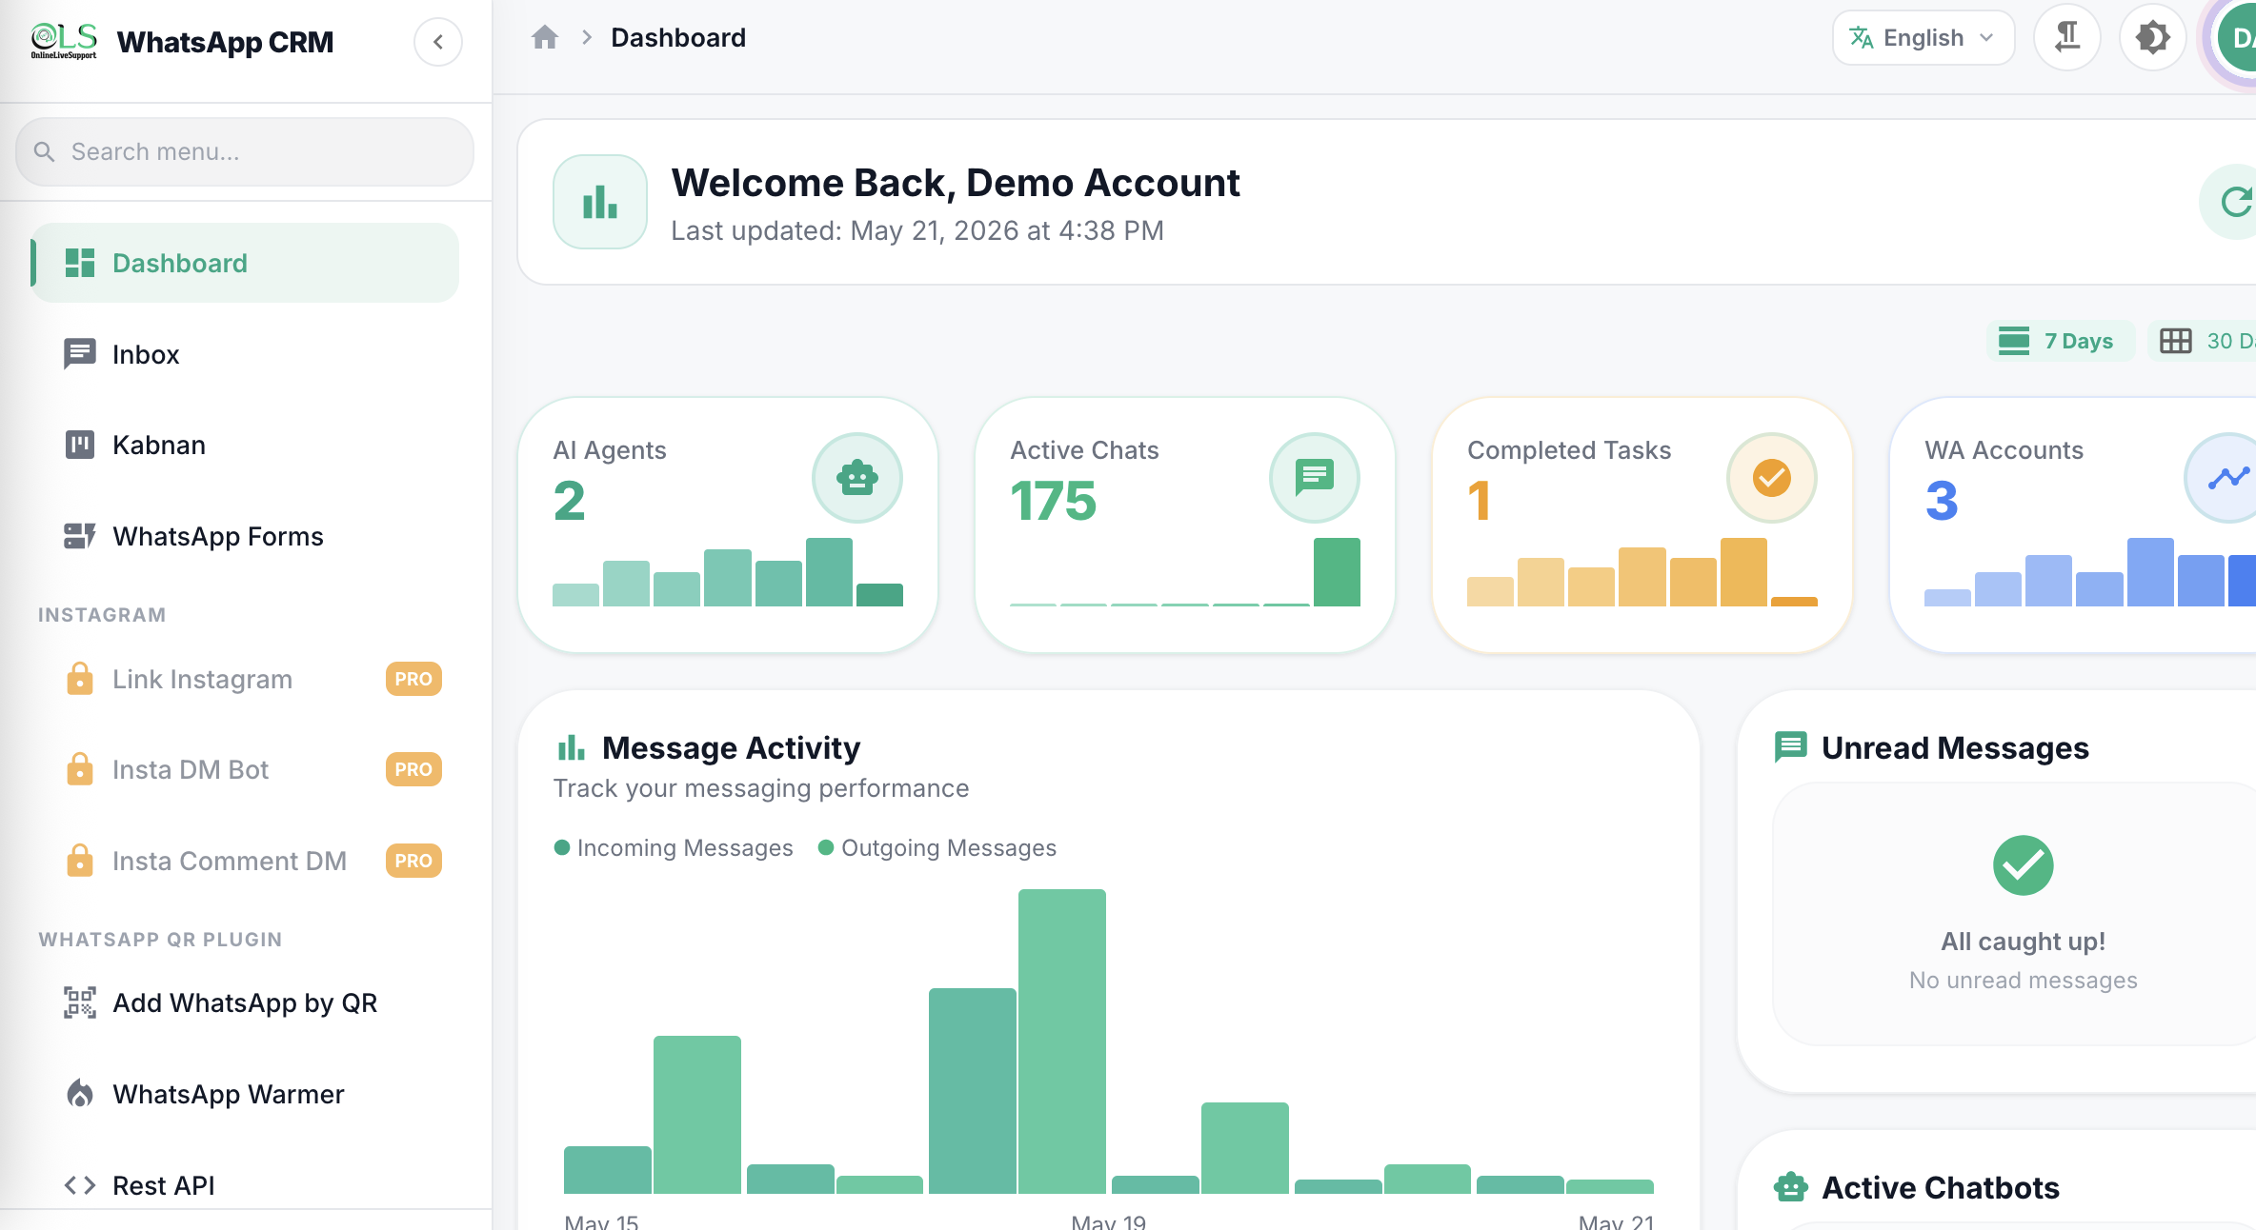Click the Dashboard grid icon in sidebar
Viewport: 2256px width, 1230px height.
coord(80,263)
